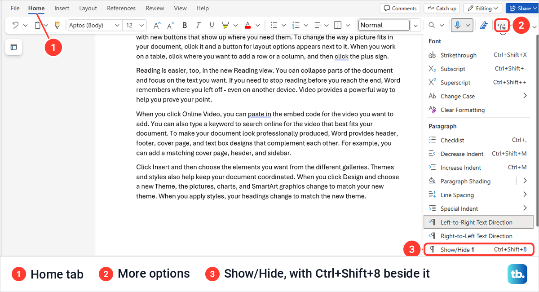Click the Home tab
Viewport: 539px width, 292px height.
tap(36, 8)
